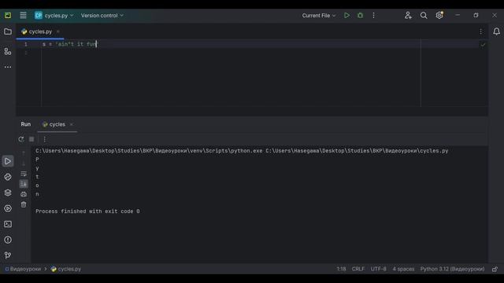Viewport: 504px width, 283px height.
Task: Expand the Version control dropdown
Action: click(102, 16)
